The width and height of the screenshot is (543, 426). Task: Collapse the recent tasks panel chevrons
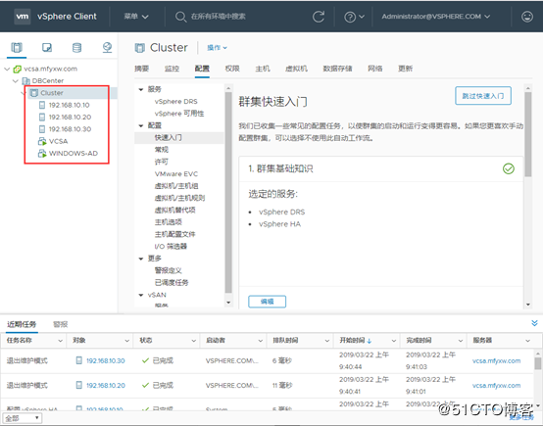click(x=534, y=323)
